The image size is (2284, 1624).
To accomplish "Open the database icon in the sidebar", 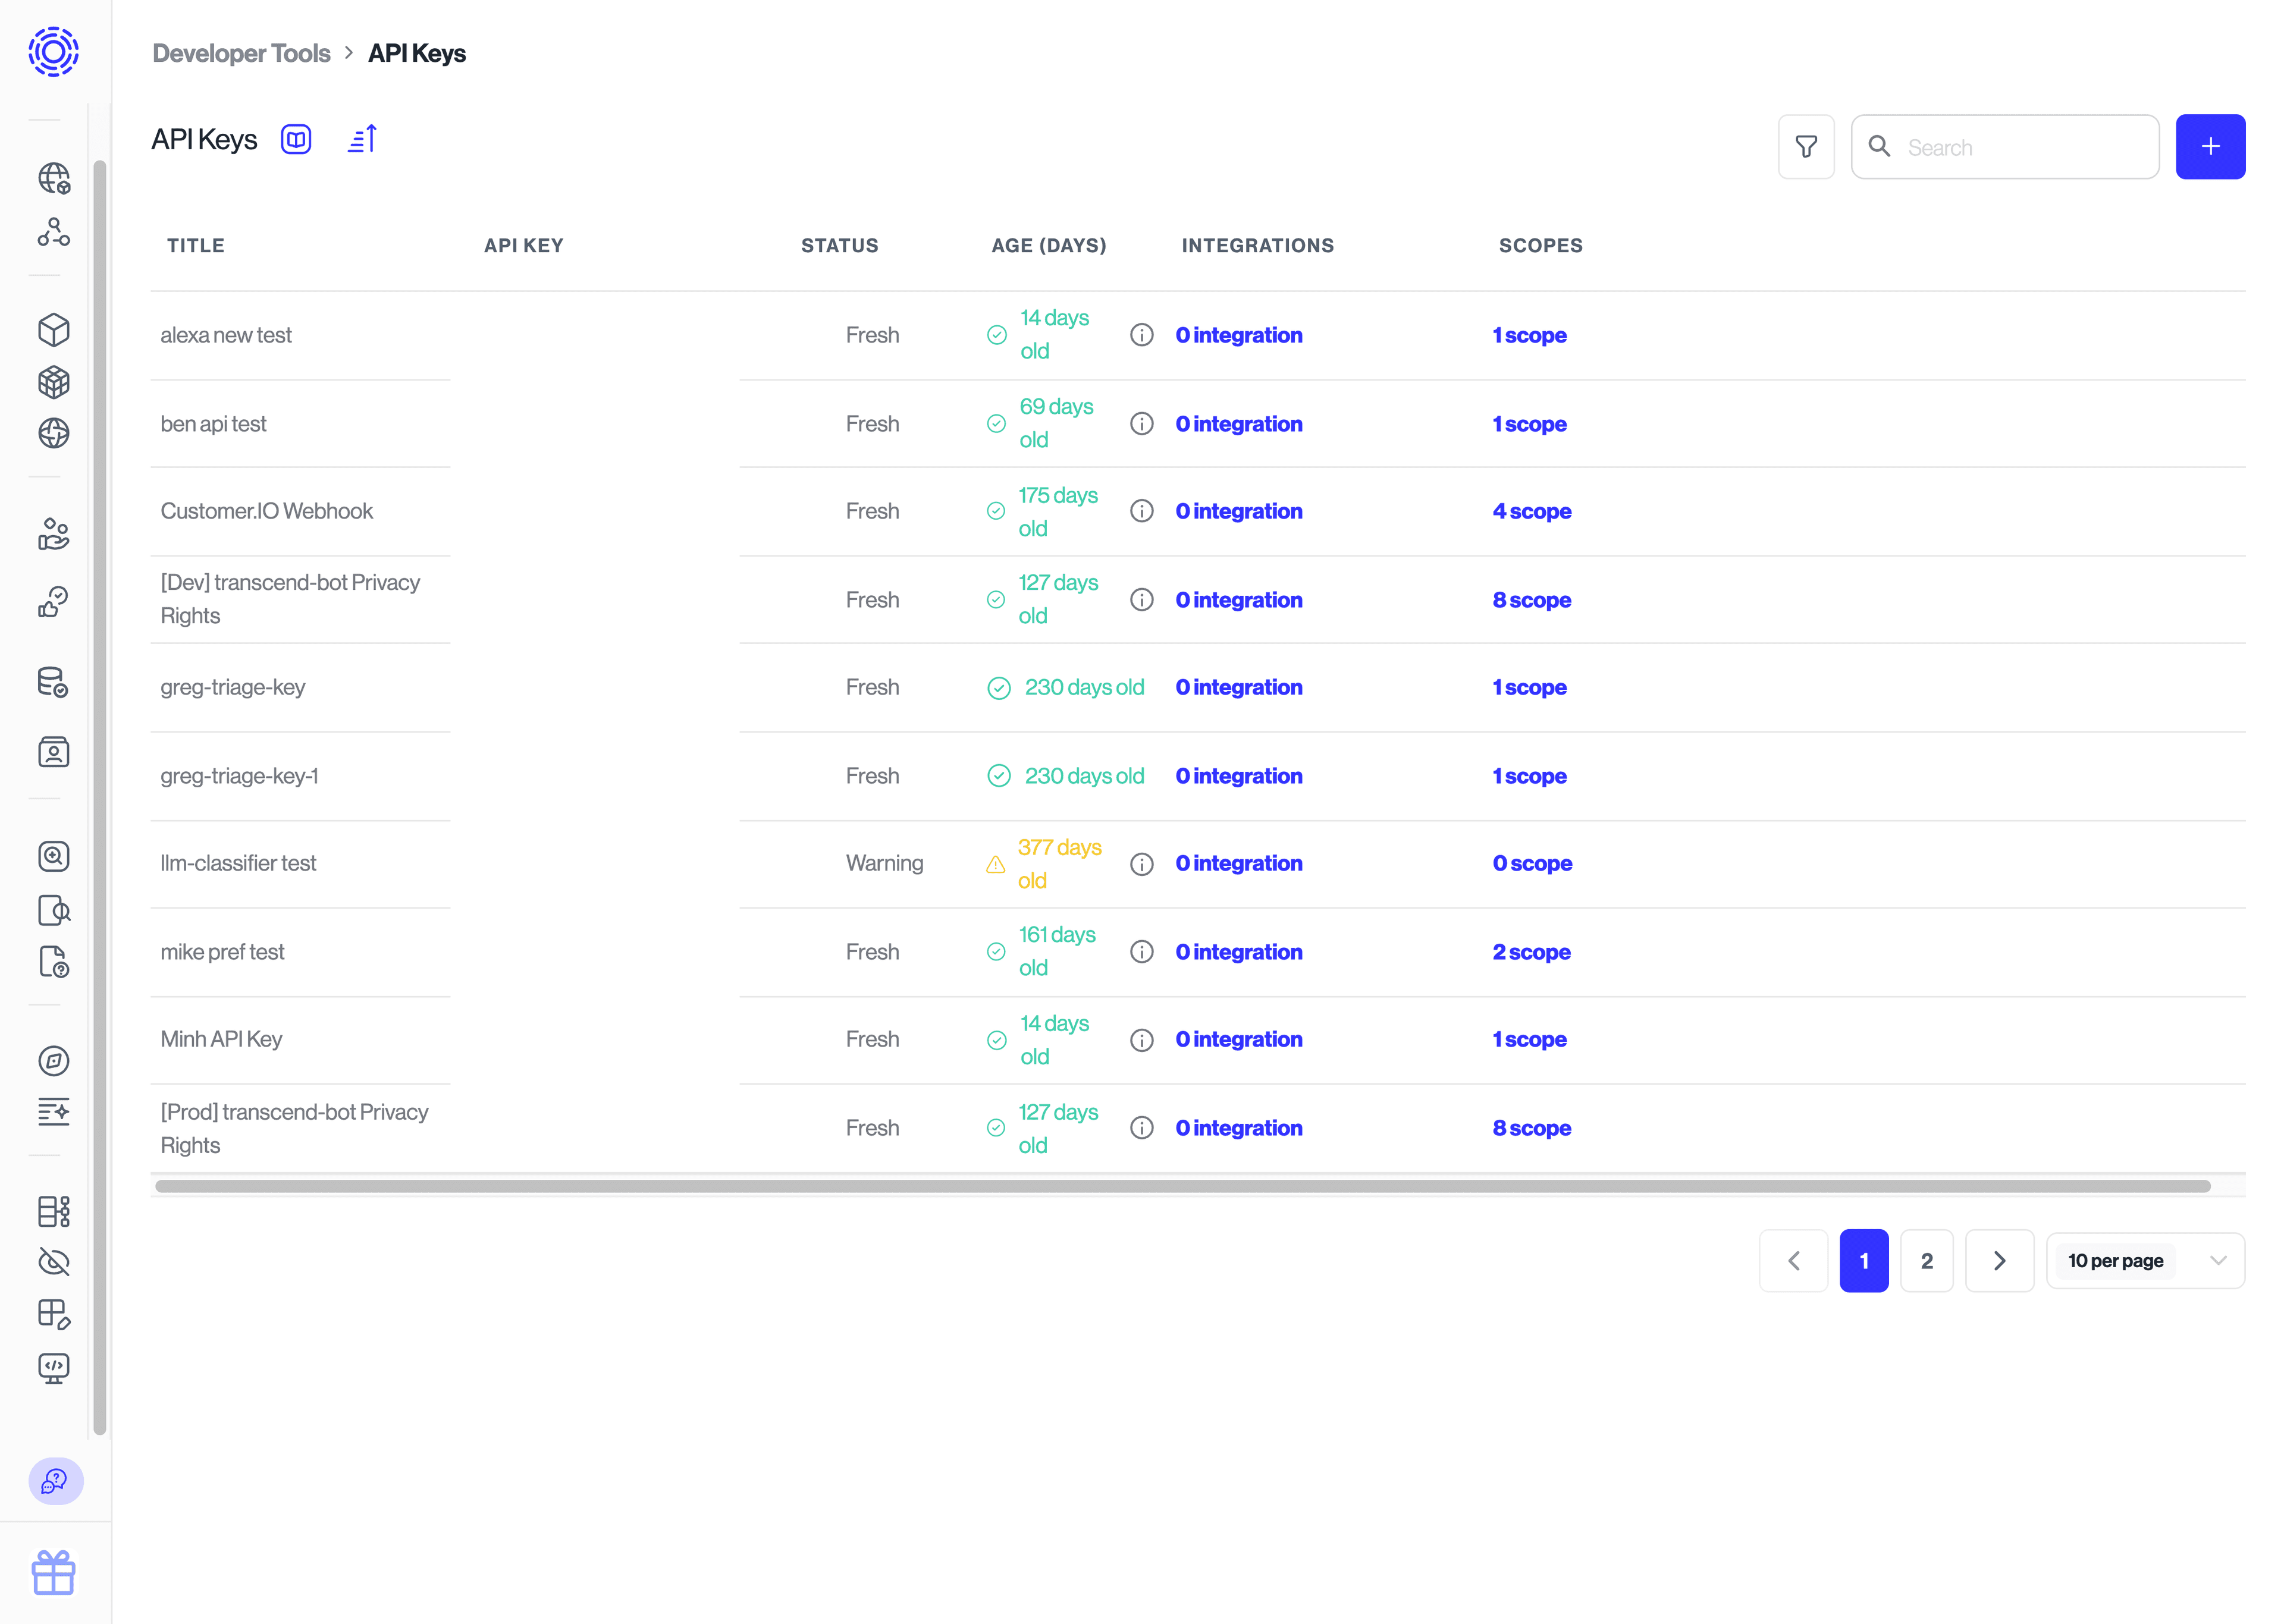I will 53,683.
